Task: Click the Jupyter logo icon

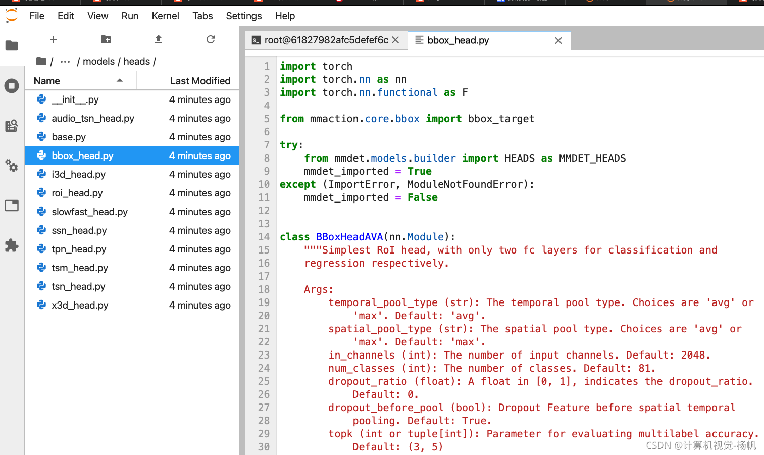Action: [x=11, y=16]
